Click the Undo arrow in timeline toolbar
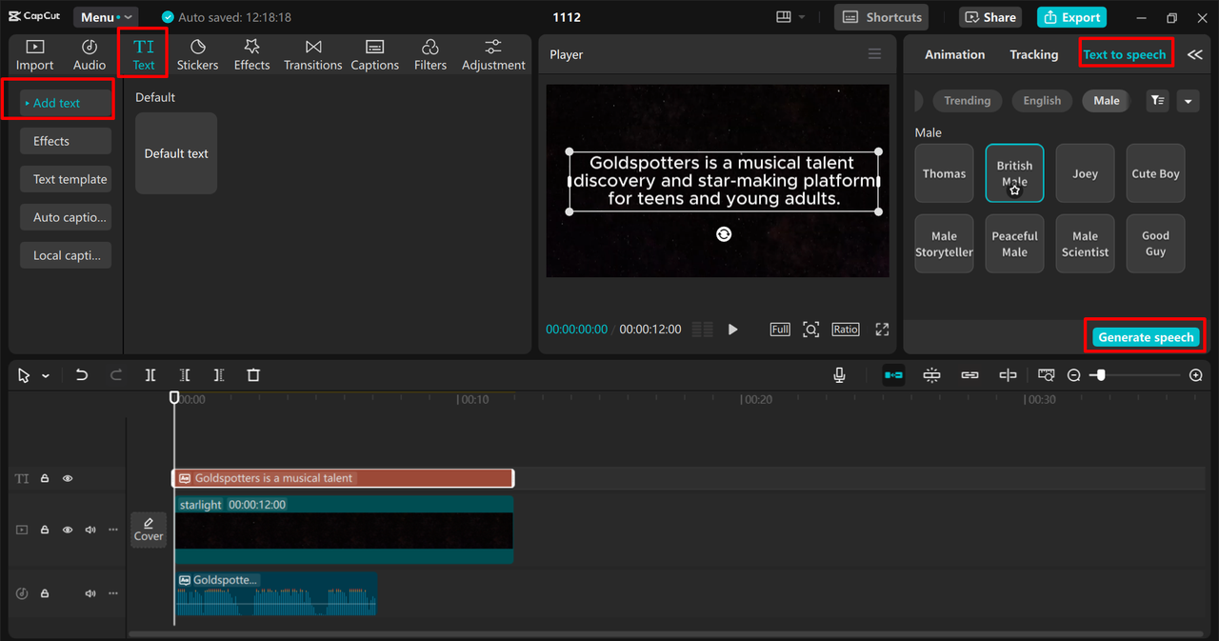This screenshot has height=641, width=1219. [x=82, y=375]
